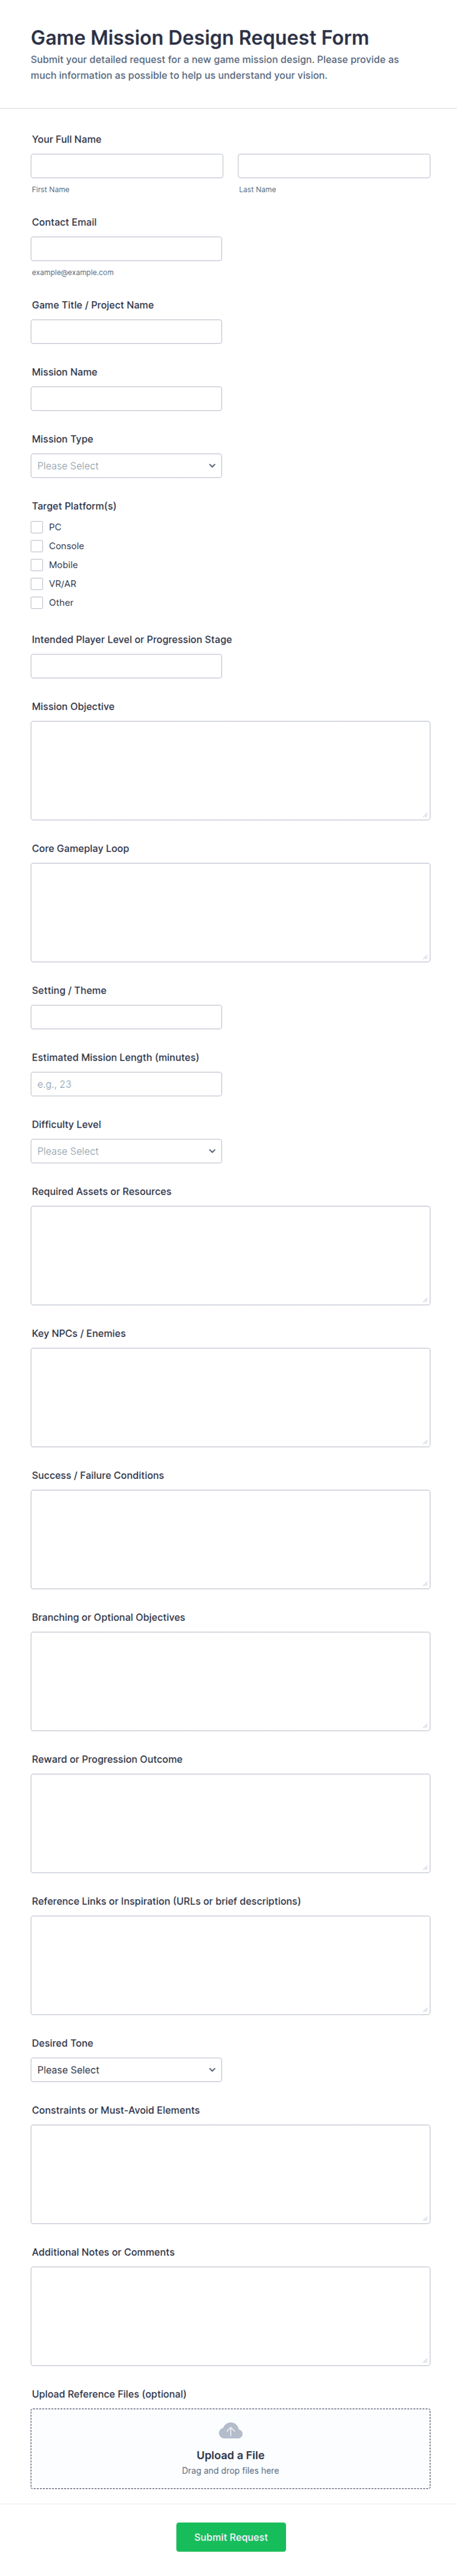
Task: Click the Mission Name text box
Action: coord(126,399)
